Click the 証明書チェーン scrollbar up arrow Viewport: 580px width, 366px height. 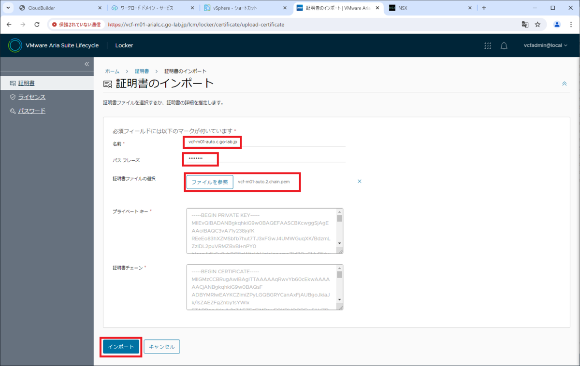339,267
